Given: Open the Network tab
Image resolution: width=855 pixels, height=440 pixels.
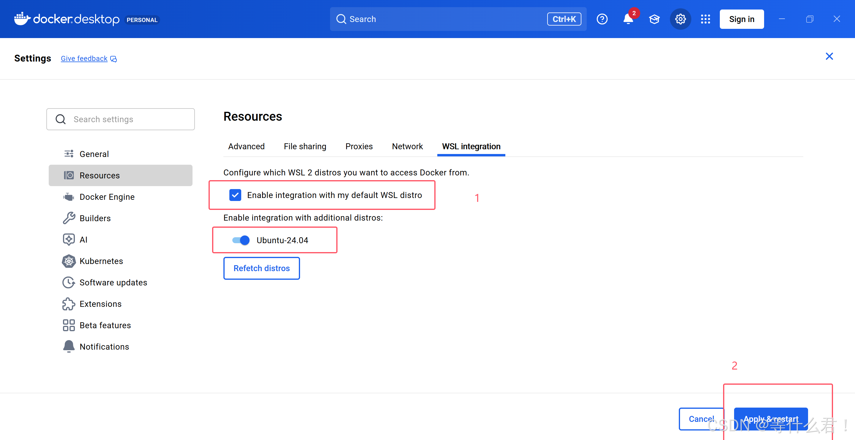Looking at the screenshot, I should point(407,147).
